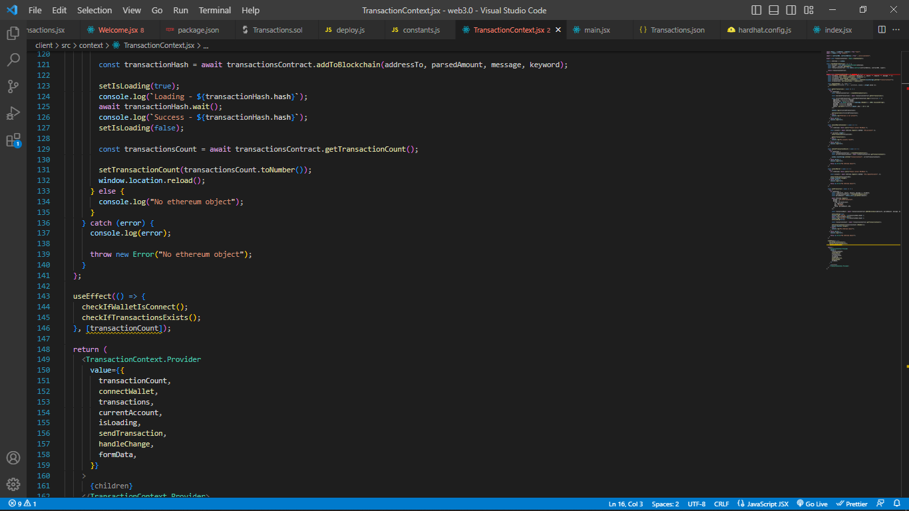Screen dimensions: 909x511
Task: Open the Source Control view
Action: tap(13, 86)
